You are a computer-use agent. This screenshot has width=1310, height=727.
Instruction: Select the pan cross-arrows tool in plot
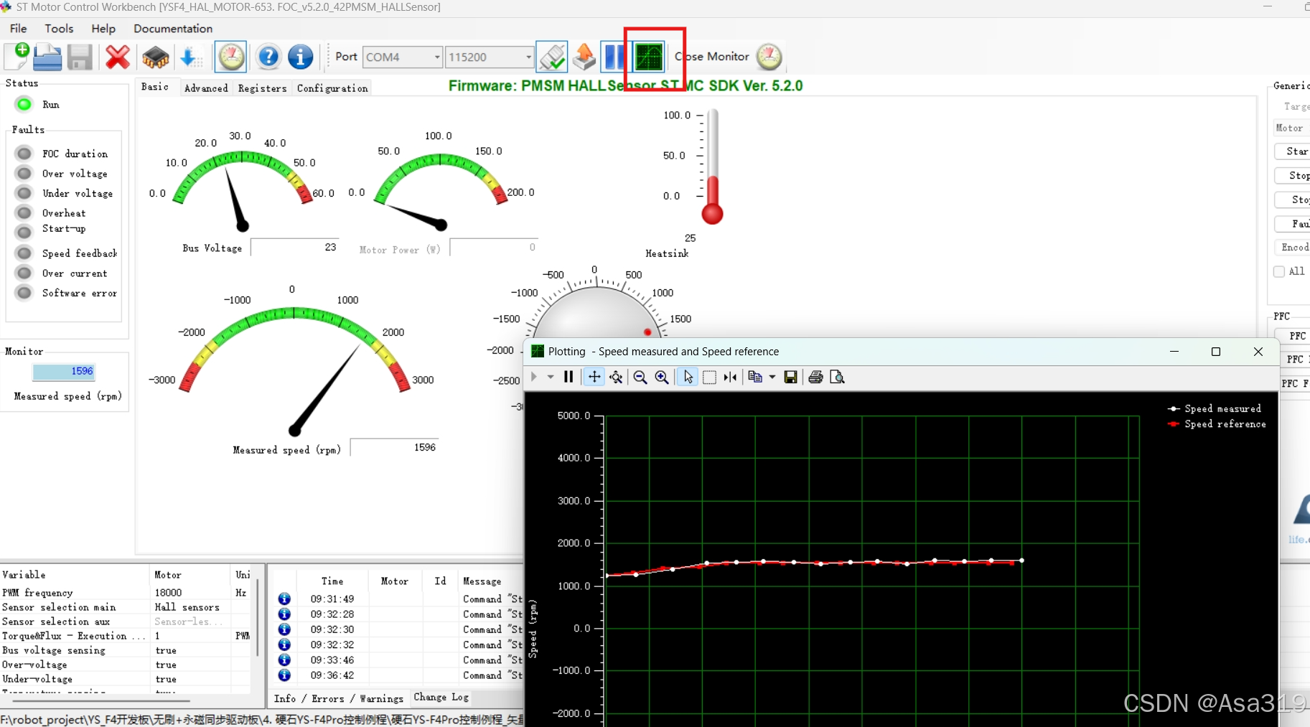[x=594, y=377]
